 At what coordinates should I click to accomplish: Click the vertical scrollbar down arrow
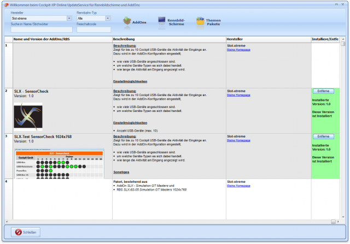(342, 217)
